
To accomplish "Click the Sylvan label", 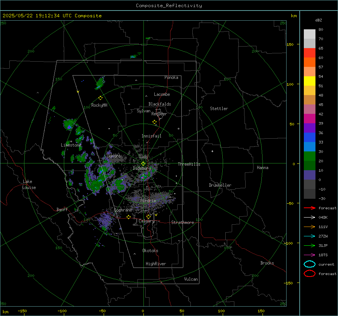I will (x=143, y=111).
